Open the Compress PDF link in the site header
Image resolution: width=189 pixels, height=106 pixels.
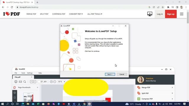click(x=59, y=14)
